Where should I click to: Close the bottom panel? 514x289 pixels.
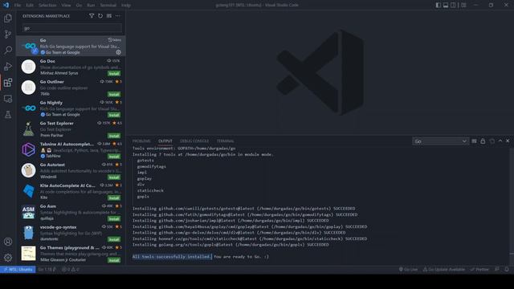(x=508, y=141)
